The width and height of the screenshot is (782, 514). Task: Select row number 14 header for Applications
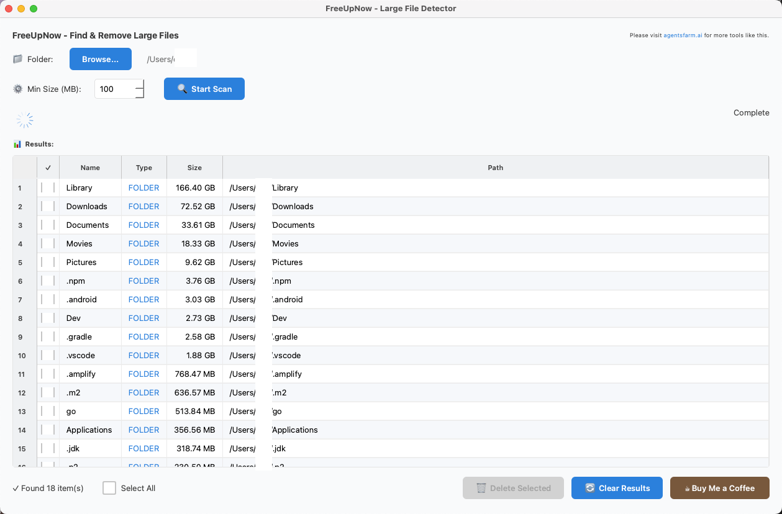tap(22, 430)
